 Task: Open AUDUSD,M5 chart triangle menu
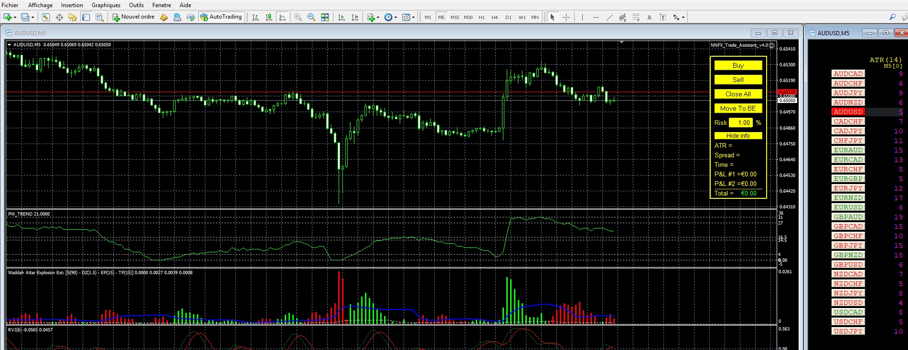point(9,45)
